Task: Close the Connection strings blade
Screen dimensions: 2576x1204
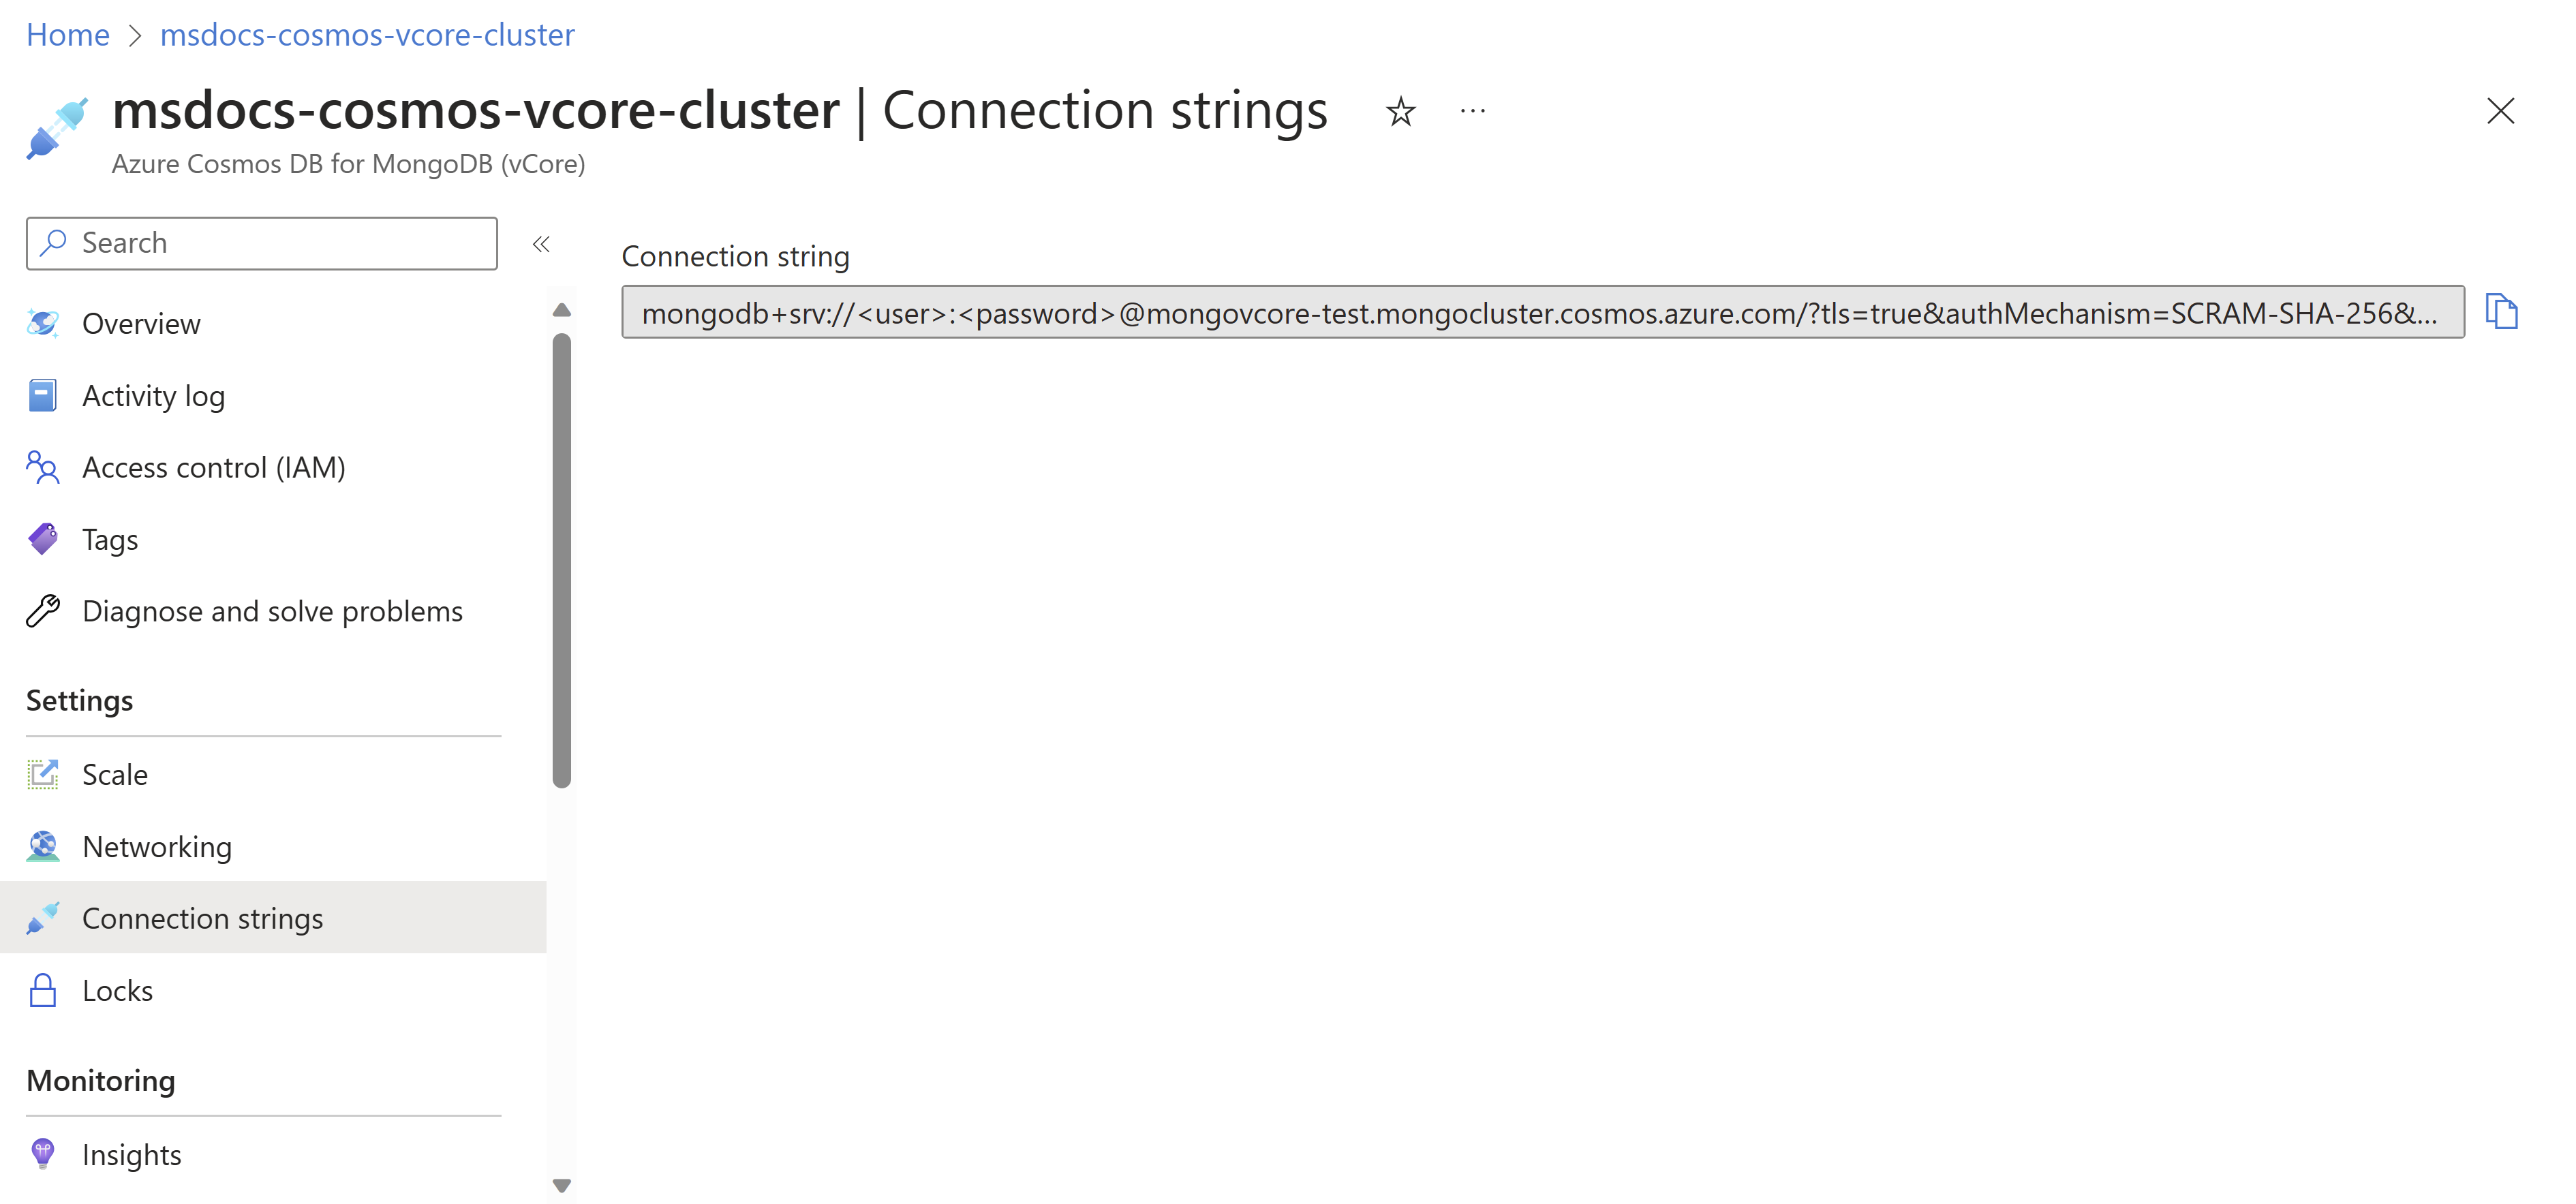Action: click(x=2500, y=111)
